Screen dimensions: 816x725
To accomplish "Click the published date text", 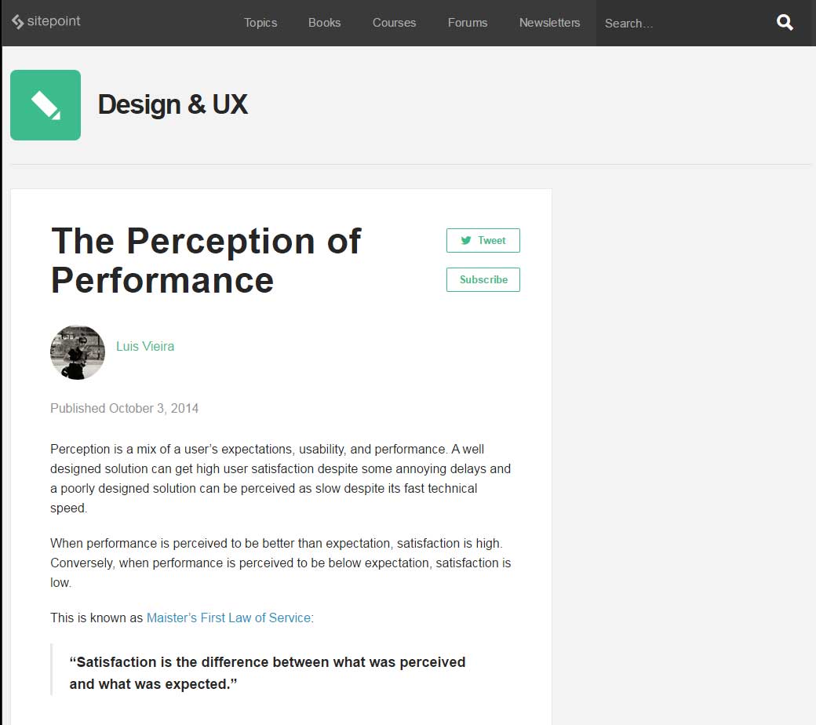I will coord(124,408).
